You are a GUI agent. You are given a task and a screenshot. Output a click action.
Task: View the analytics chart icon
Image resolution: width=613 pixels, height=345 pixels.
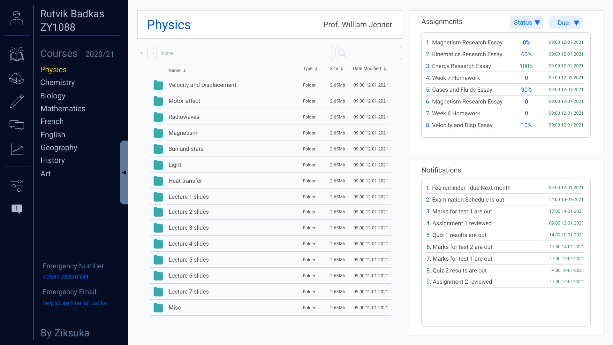17,149
